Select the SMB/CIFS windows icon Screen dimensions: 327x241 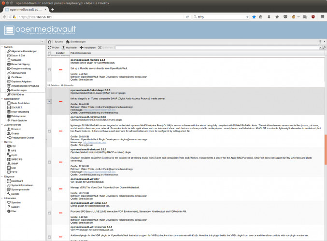pyautogui.click(x=9, y=160)
